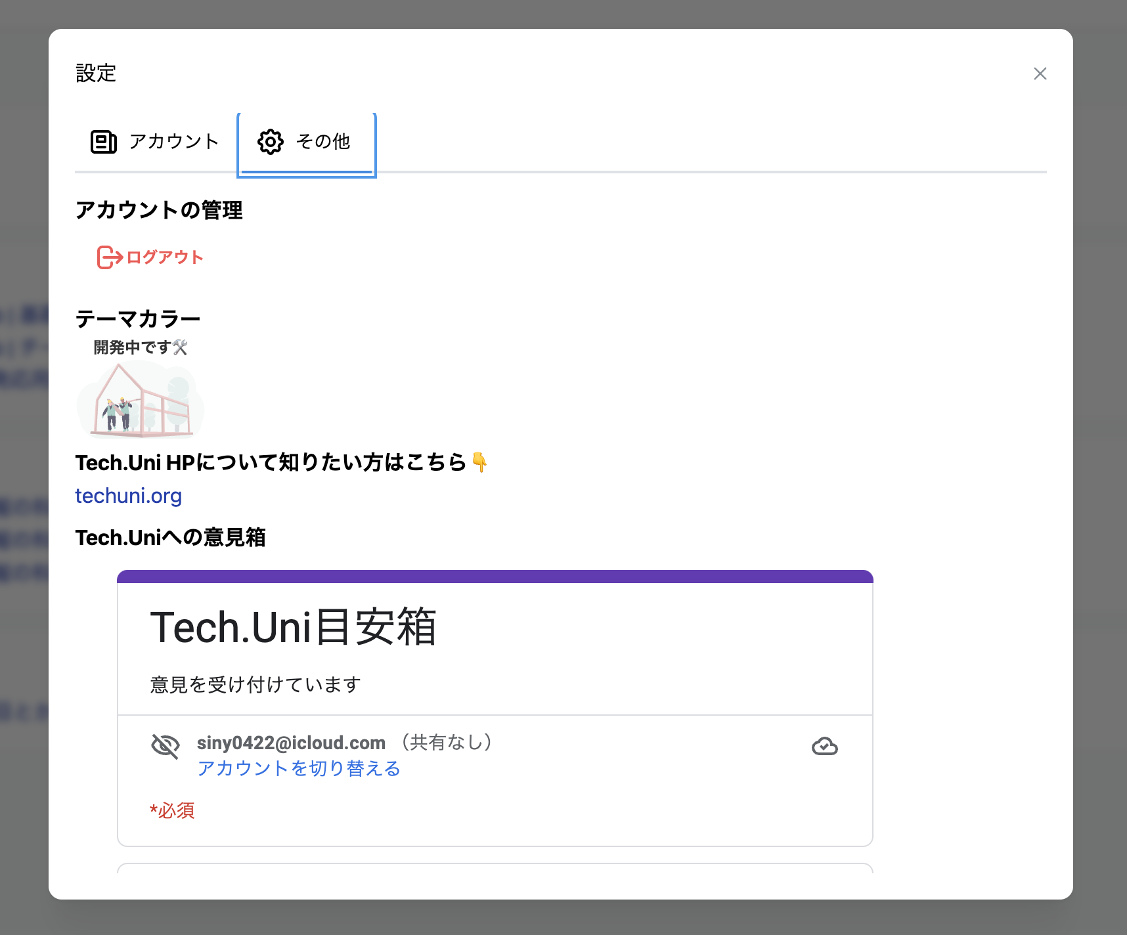Click the red logout arrow icon

point(108,257)
